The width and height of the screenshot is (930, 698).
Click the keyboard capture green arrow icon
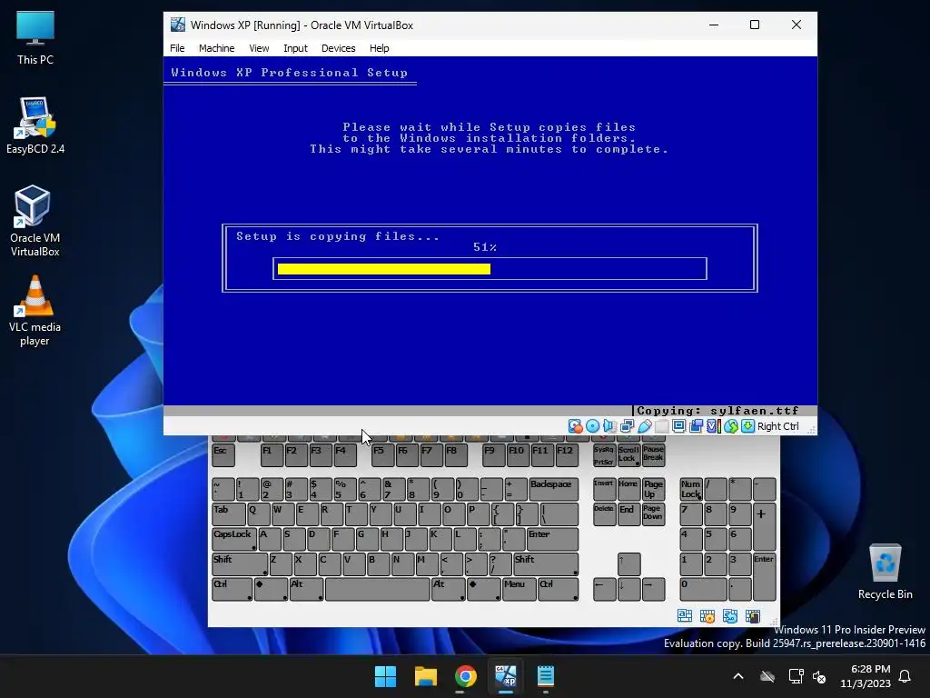[x=748, y=426]
